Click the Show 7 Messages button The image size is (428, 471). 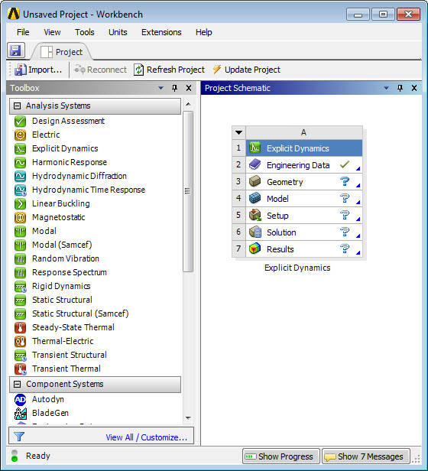(x=366, y=456)
